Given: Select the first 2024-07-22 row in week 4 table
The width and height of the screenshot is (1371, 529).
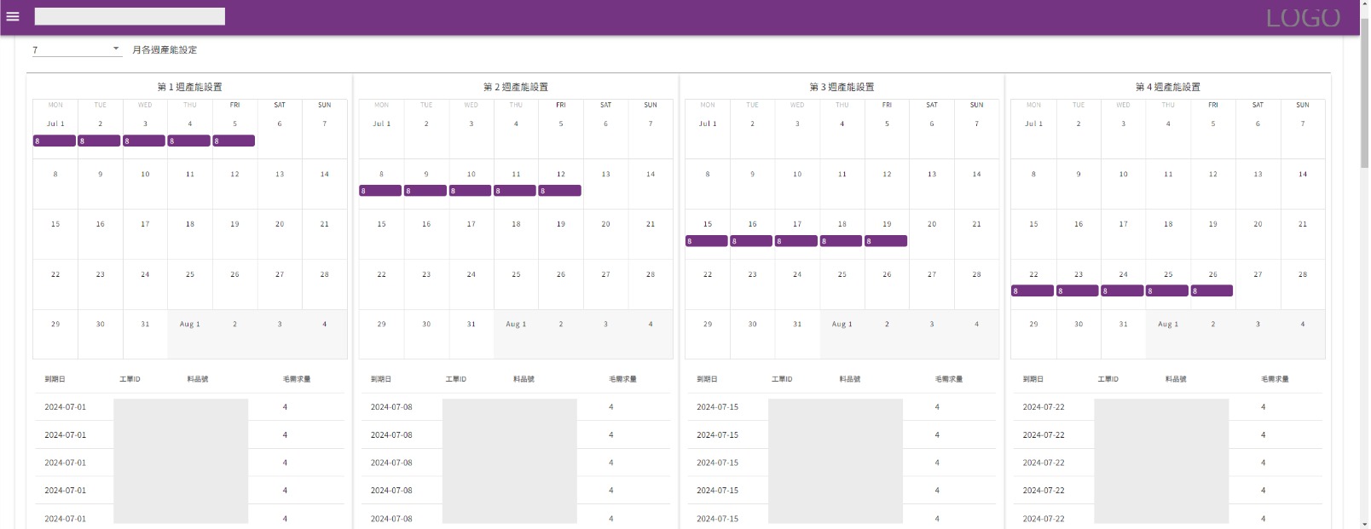Looking at the screenshot, I should (x=1044, y=407).
